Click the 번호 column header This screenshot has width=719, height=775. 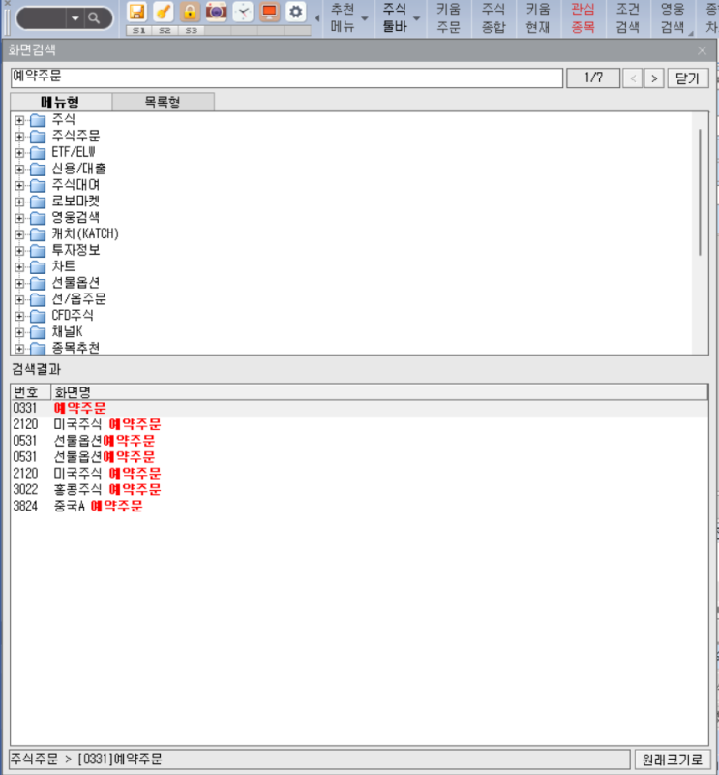[x=31, y=392]
